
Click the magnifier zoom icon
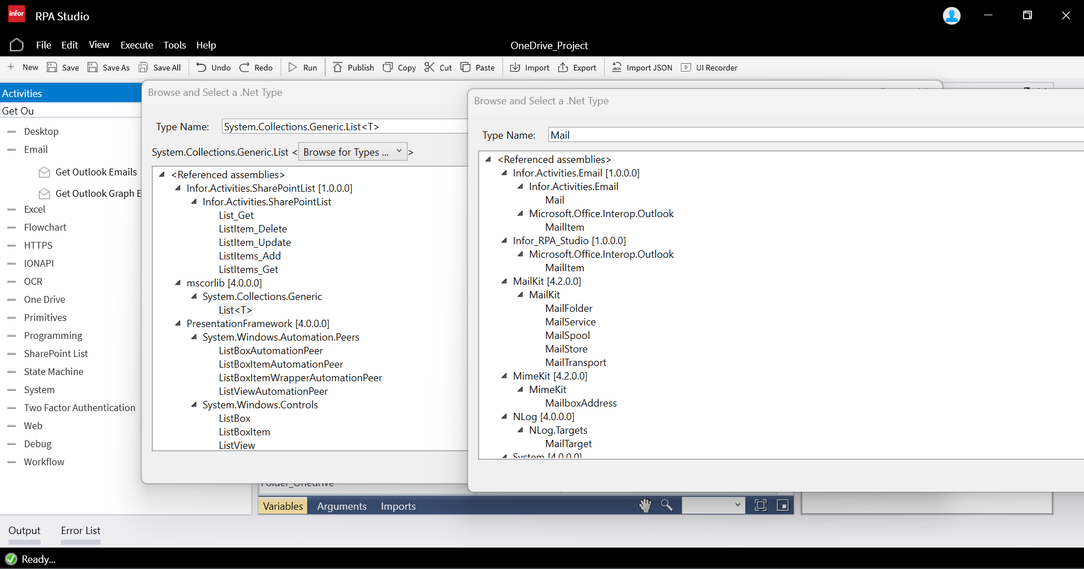[667, 505]
